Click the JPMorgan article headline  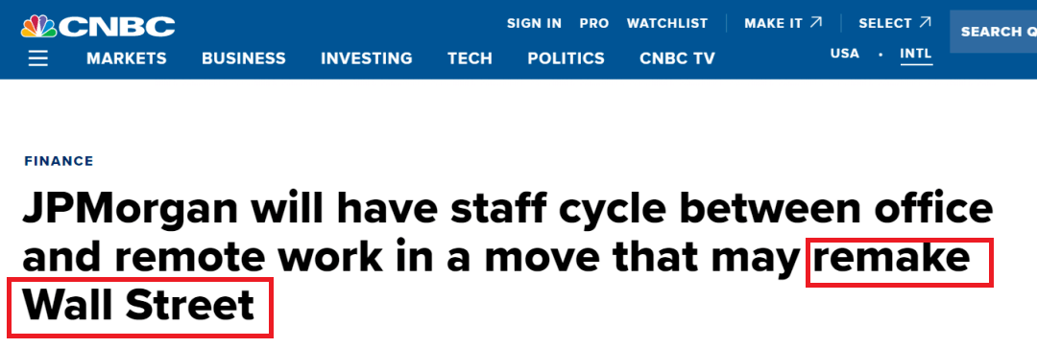[x=507, y=258]
